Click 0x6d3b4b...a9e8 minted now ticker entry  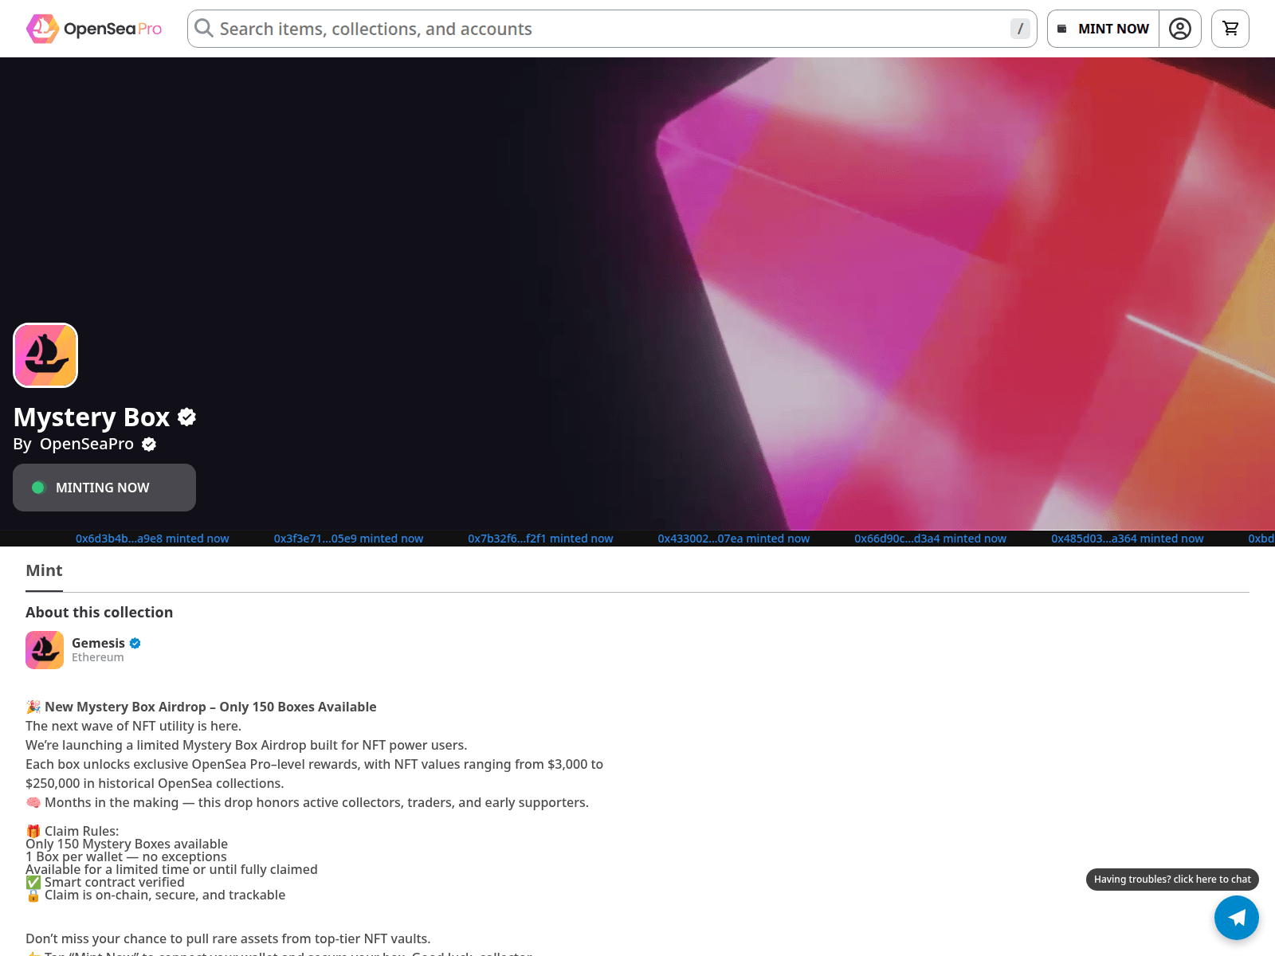(152, 539)
